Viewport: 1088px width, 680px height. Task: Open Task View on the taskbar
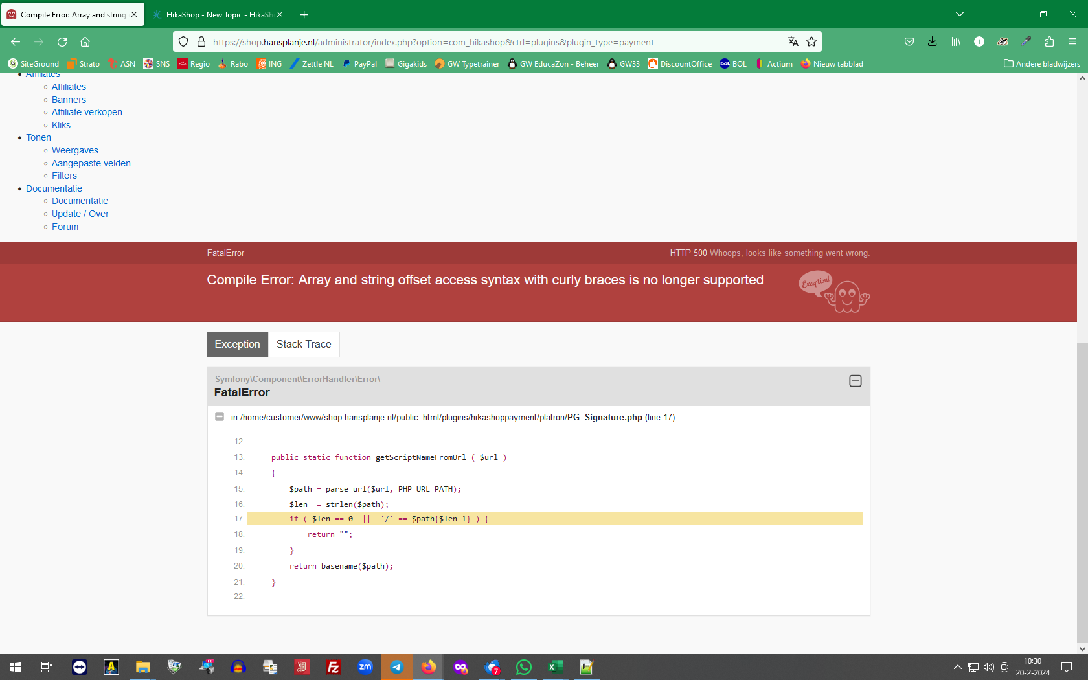coord(47,667)
